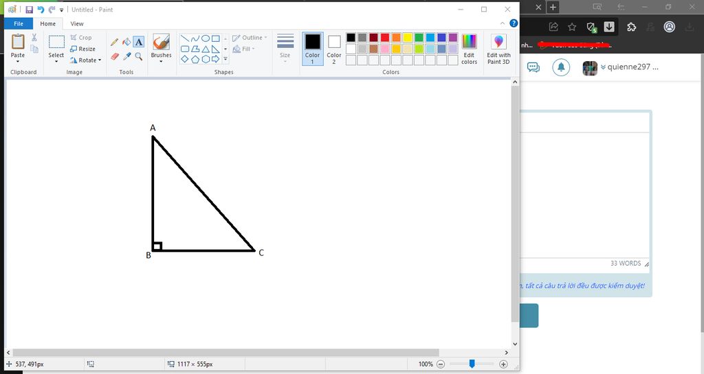Select the Color picker eyedropper tool

pyautogui.click(x=126, y=56)
